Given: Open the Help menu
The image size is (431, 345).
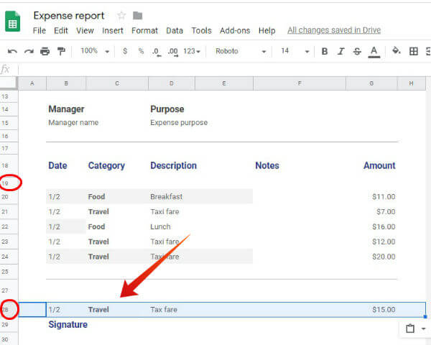Looking at the screenshot, I should [x=267, y=30].
